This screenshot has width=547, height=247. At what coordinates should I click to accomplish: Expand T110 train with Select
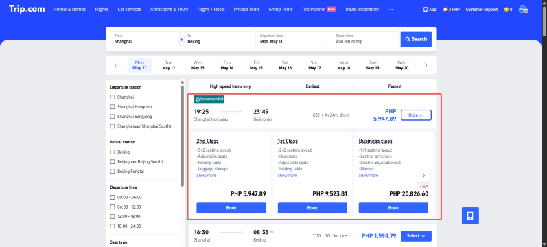[416, 236]
